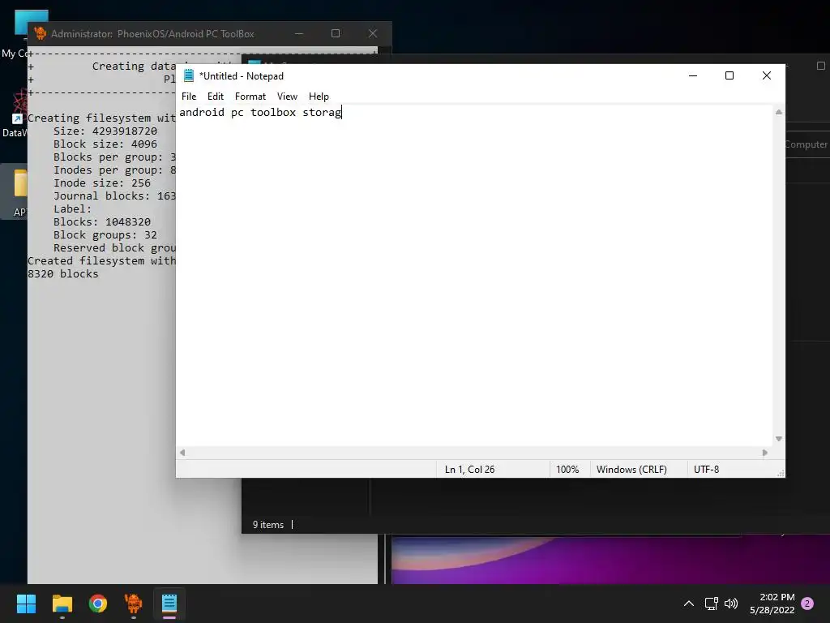
Task: Open the Help menu in Notepad
Action: click(319, 97)
